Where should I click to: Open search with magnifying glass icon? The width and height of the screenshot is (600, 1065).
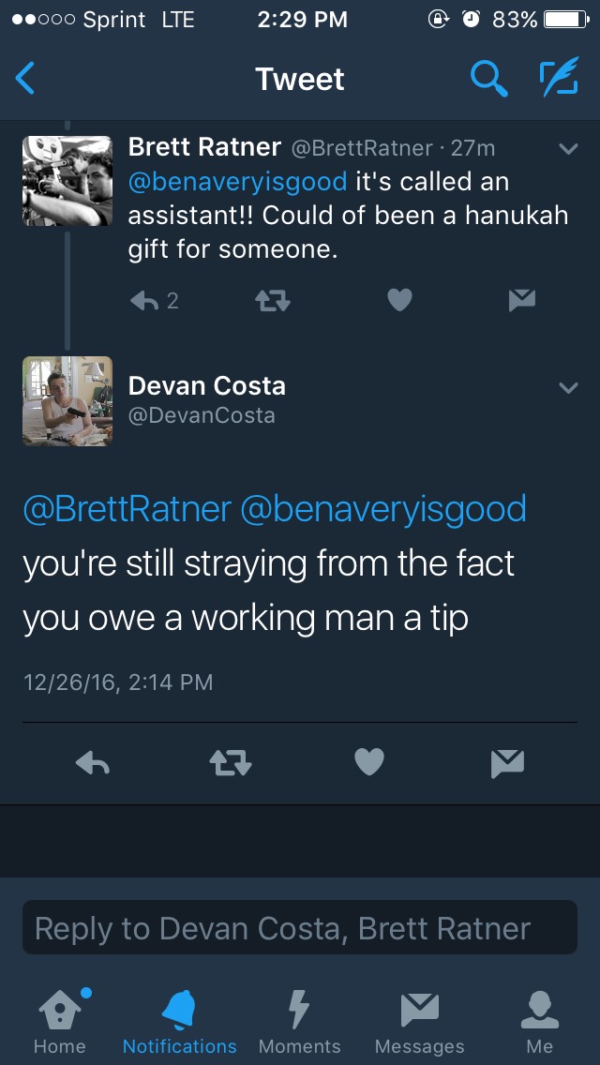[488, 79]
